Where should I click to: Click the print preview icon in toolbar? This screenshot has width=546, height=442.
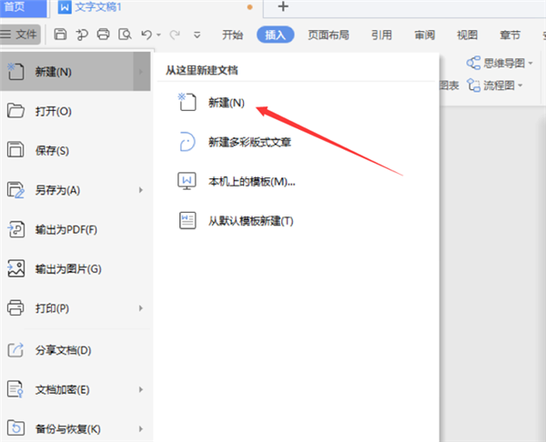tap(126, 35)
